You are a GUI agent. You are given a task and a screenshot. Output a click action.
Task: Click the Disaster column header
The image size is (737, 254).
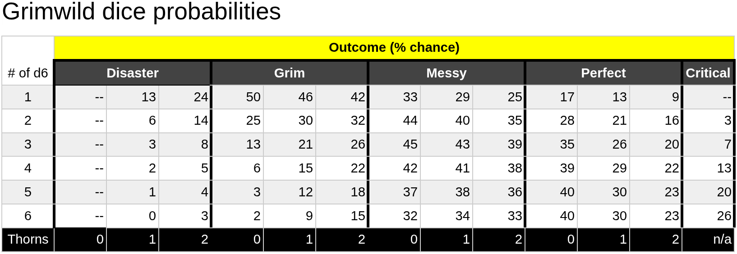point(132,73)
